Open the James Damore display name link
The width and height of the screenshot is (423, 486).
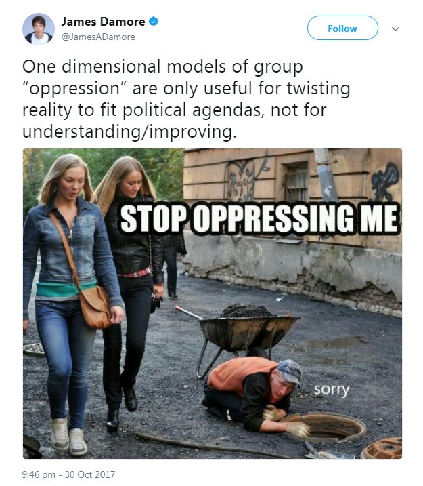click(103, 22)
